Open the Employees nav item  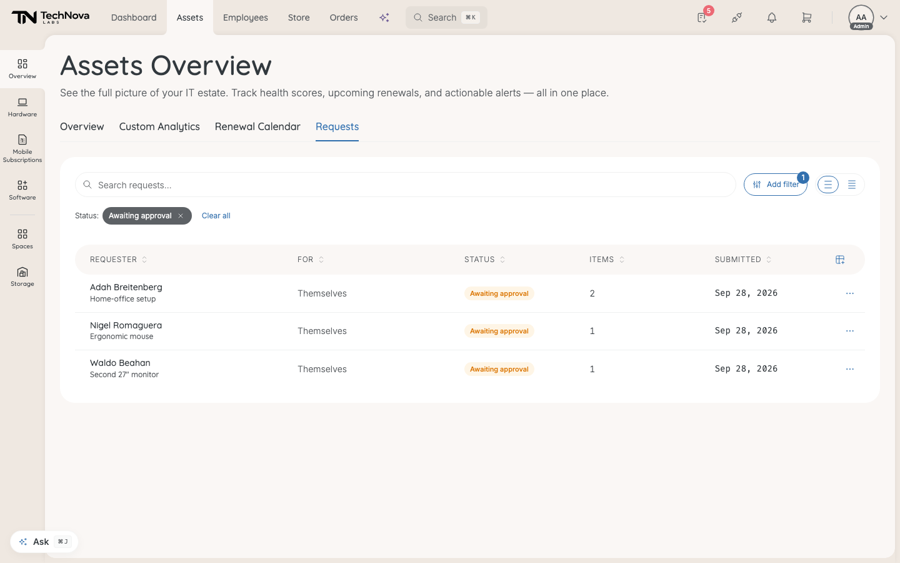tap(246, 18)
